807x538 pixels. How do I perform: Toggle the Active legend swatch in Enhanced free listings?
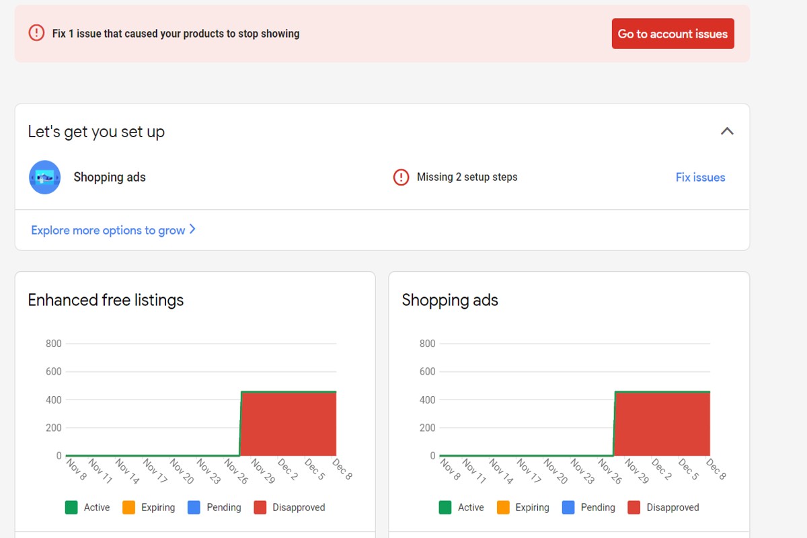click(x=71, y=508)
